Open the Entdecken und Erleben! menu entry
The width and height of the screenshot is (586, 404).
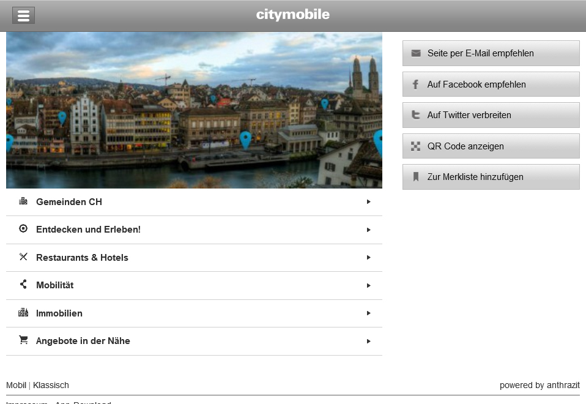[x=194, y=230]
